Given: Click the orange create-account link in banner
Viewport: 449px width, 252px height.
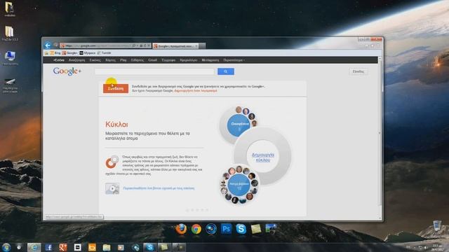Looking at the screenshot, I should tap(196, 90).
